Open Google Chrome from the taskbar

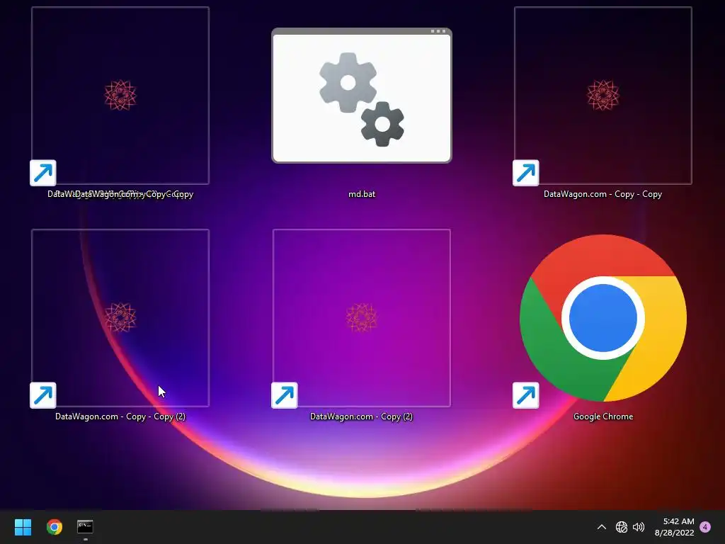click(x=54, y=527)
